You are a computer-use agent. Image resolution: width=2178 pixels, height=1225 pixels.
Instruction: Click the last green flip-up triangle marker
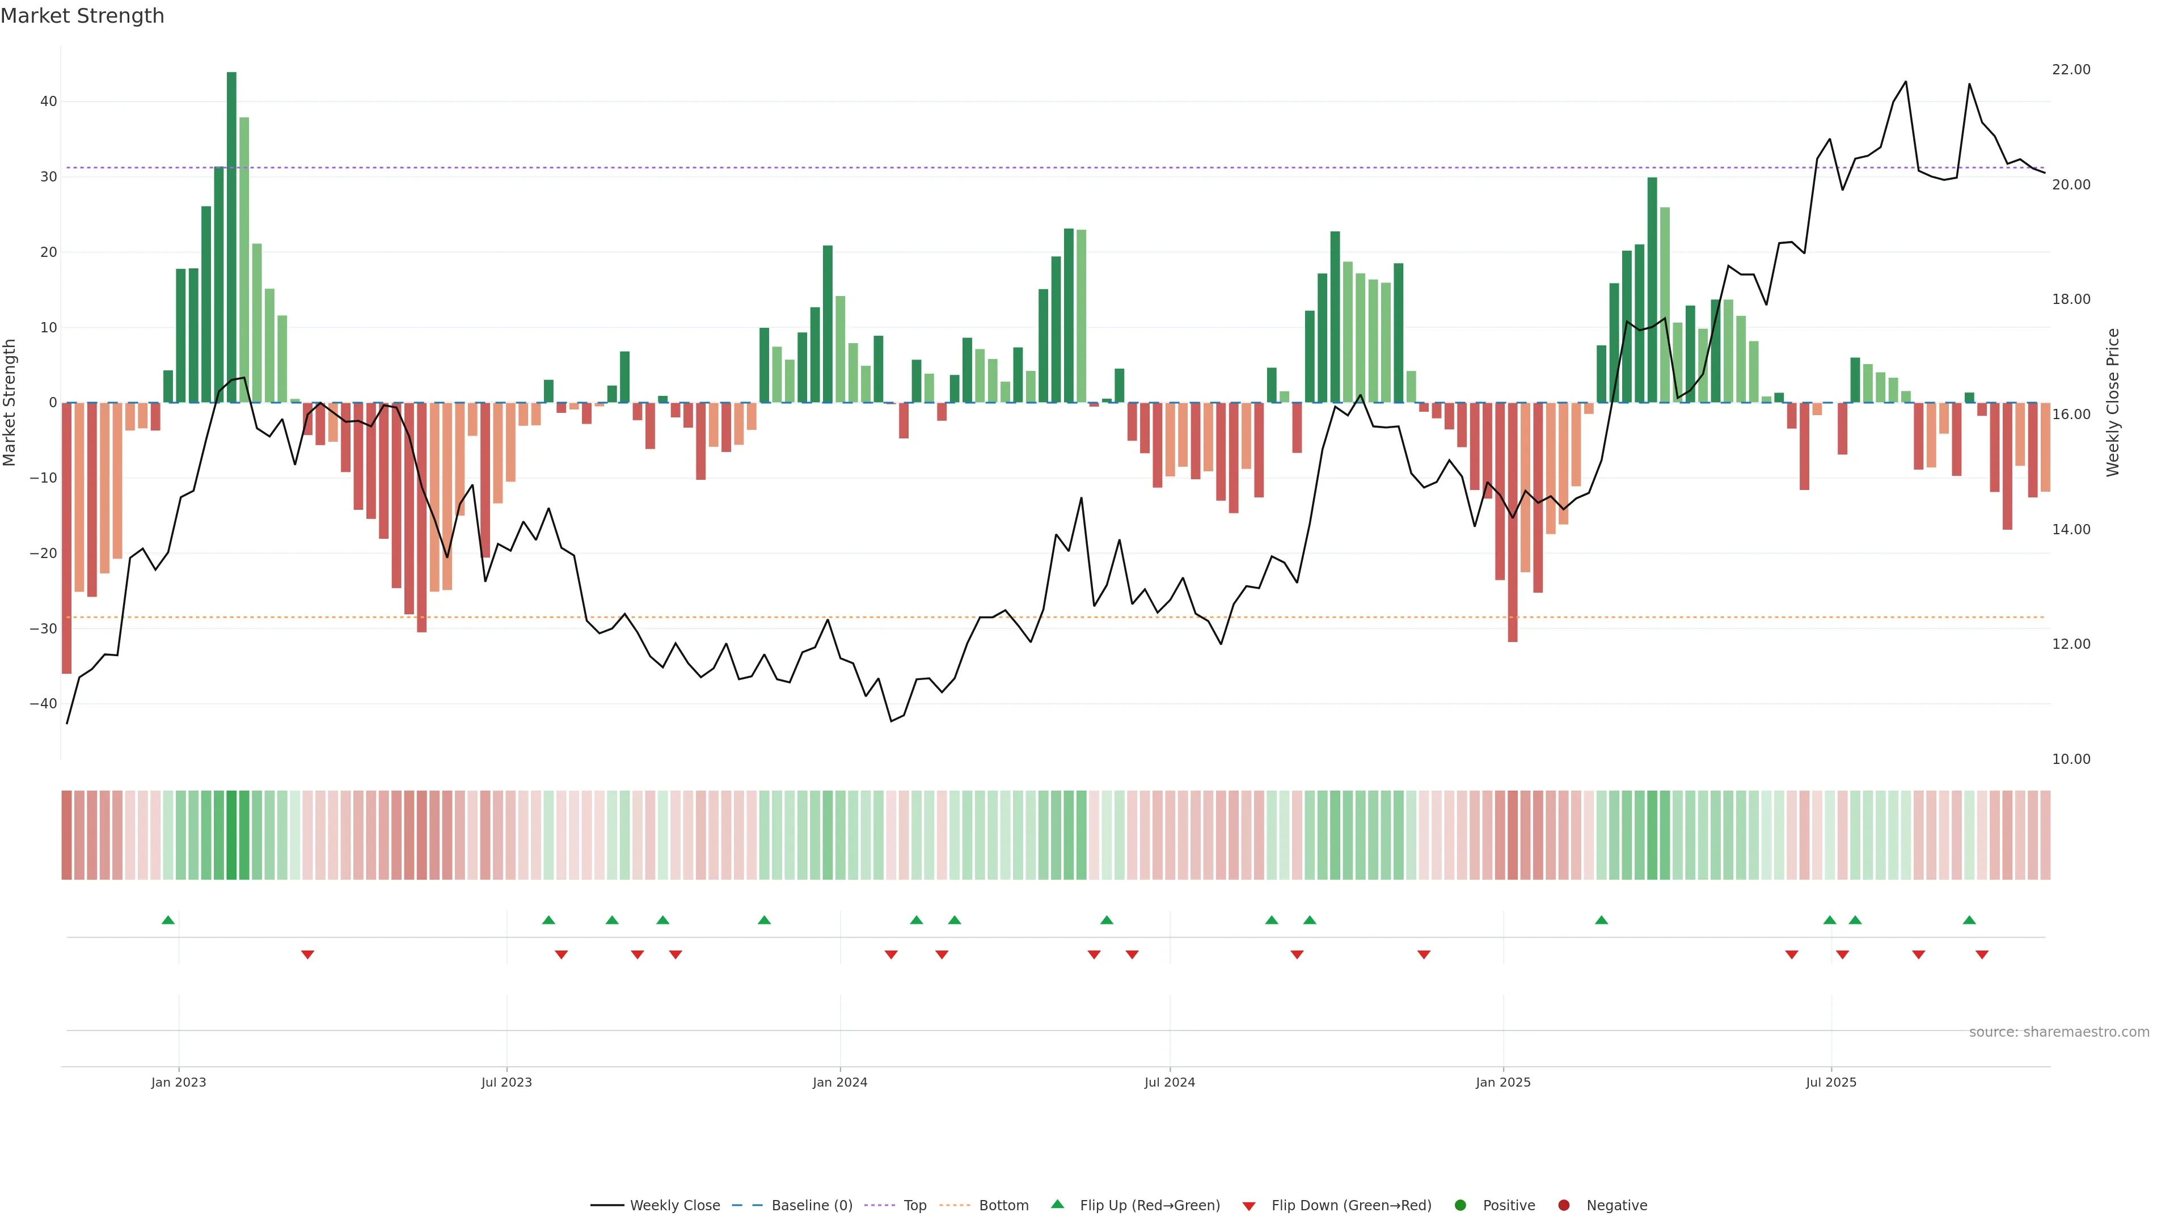1969,920
